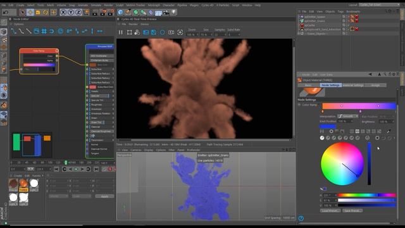
Task: Click the back arrow in Attribute Manager
Action: tap(370, 75)
